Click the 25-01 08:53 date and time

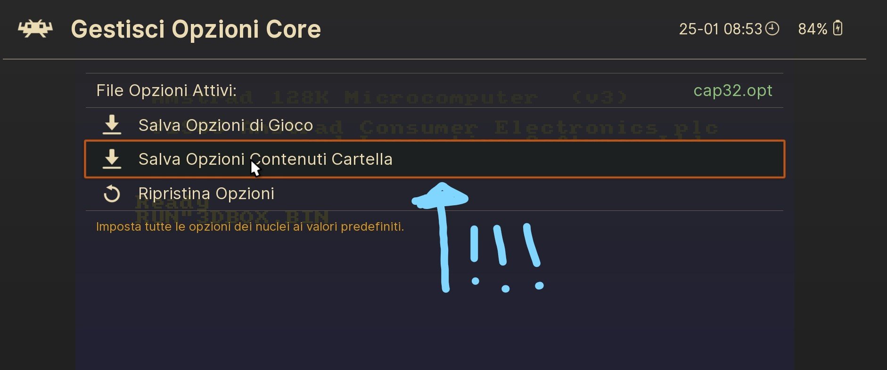click(x=720, y=29)
